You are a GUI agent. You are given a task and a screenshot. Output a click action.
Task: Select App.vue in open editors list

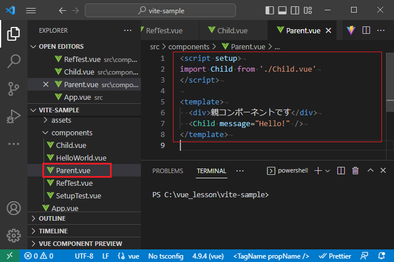point(84,97)
